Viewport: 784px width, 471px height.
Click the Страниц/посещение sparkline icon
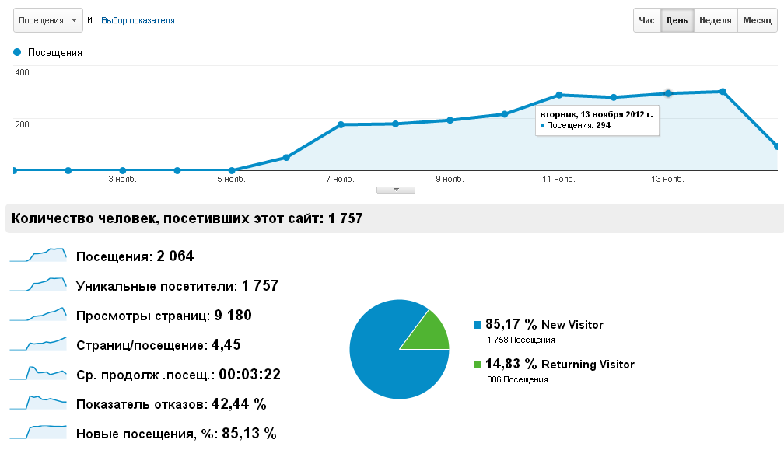click(x=38, y=344)
